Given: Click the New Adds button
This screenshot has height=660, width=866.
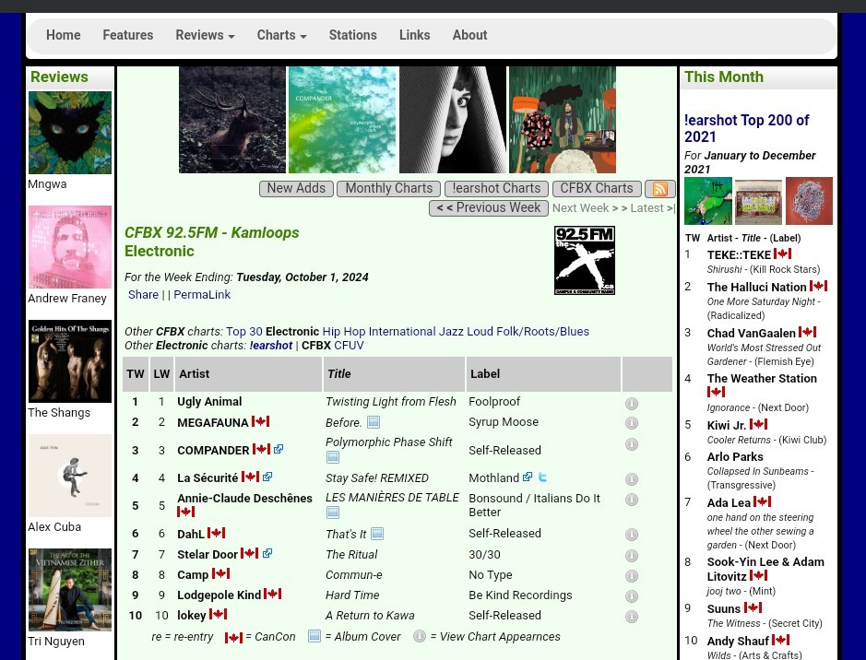Looking at the screenshot, I should (x=297, y=189).
